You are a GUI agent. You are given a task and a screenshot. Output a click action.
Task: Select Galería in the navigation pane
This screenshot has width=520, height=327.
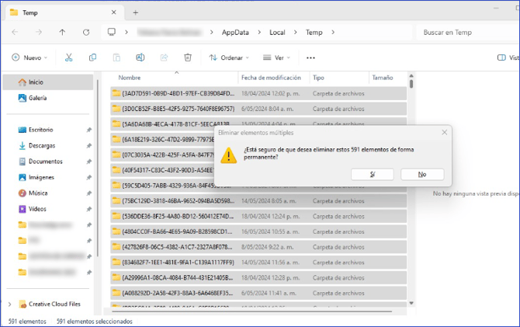[x=37, y=98]
